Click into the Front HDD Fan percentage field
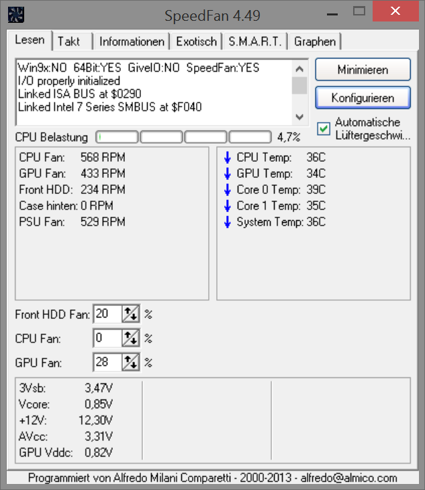 click(x=107, y=313)
